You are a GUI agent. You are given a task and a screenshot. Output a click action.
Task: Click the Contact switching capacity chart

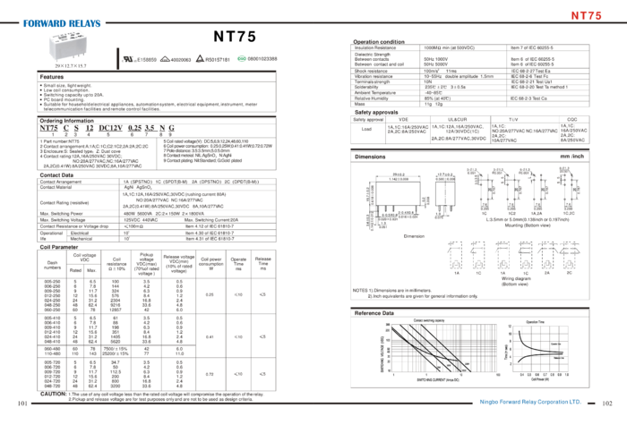(440, 351)
